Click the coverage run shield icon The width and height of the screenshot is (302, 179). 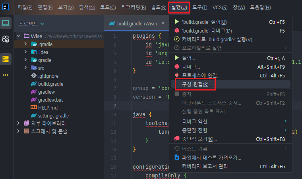click(x=177, y=39)
